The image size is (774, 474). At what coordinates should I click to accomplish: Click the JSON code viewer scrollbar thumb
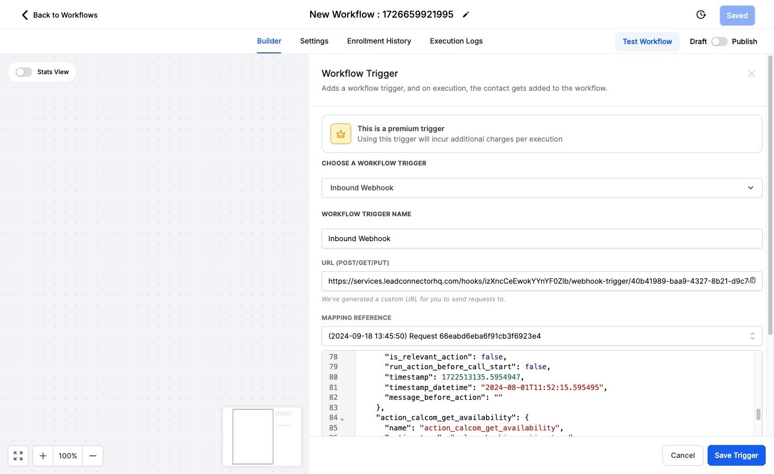(x=758, y=414)
